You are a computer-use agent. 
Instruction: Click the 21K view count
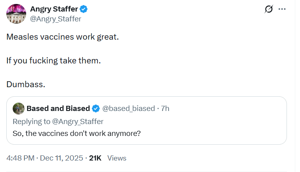[95, 158]
